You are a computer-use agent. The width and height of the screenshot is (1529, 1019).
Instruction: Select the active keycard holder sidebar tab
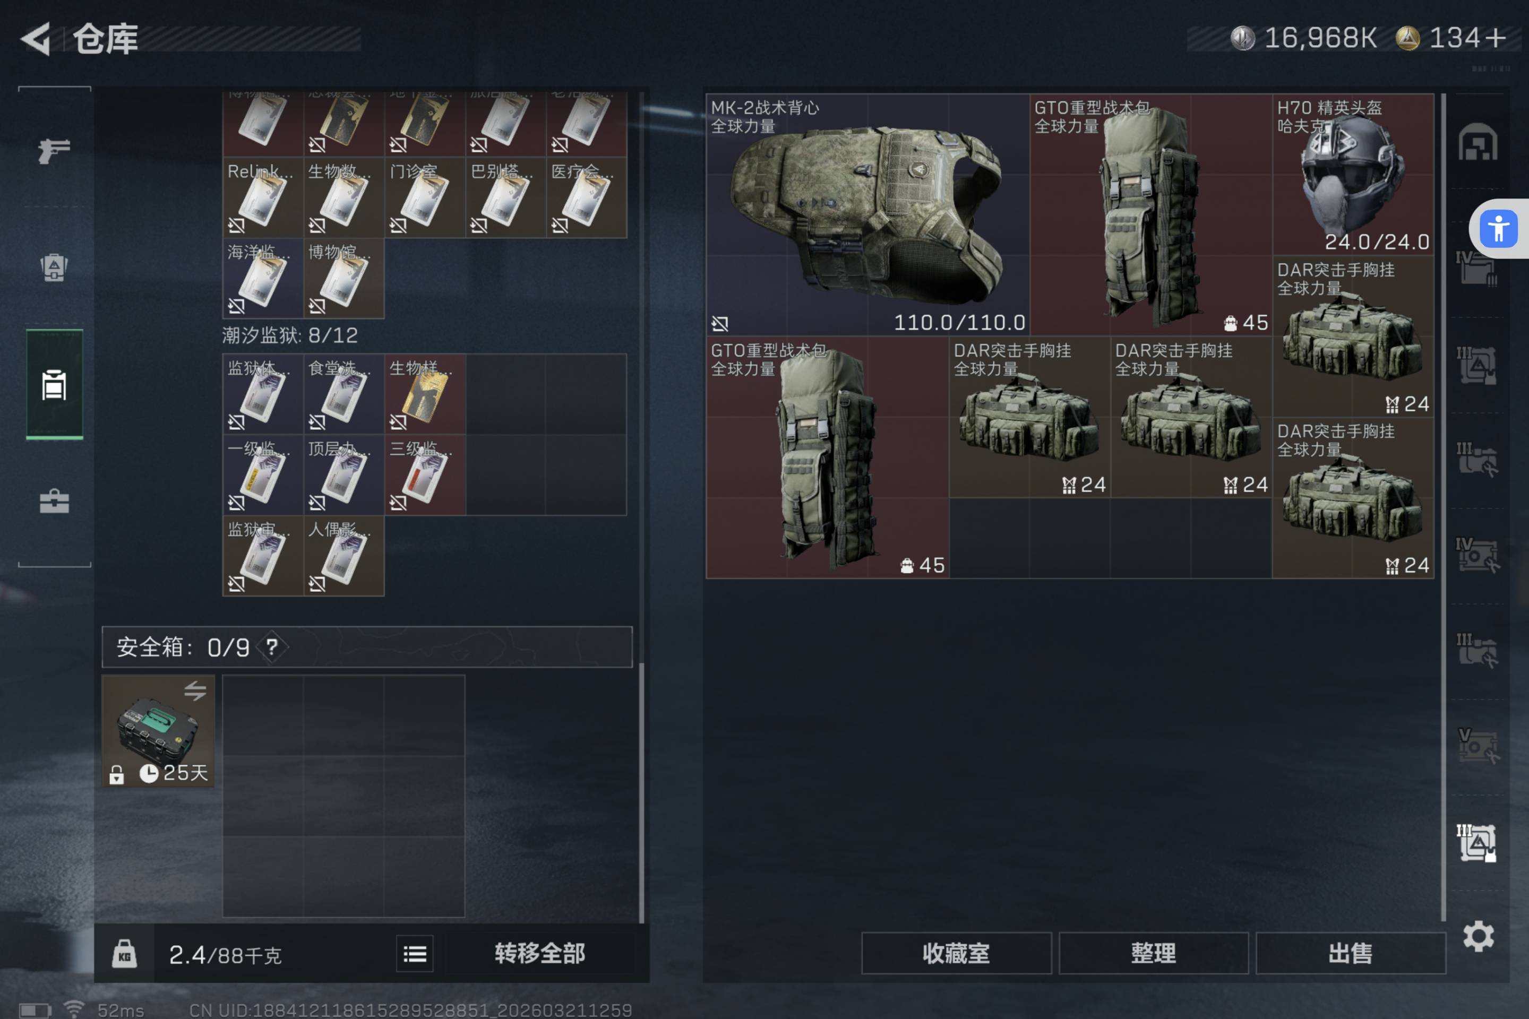coord(54,385)
